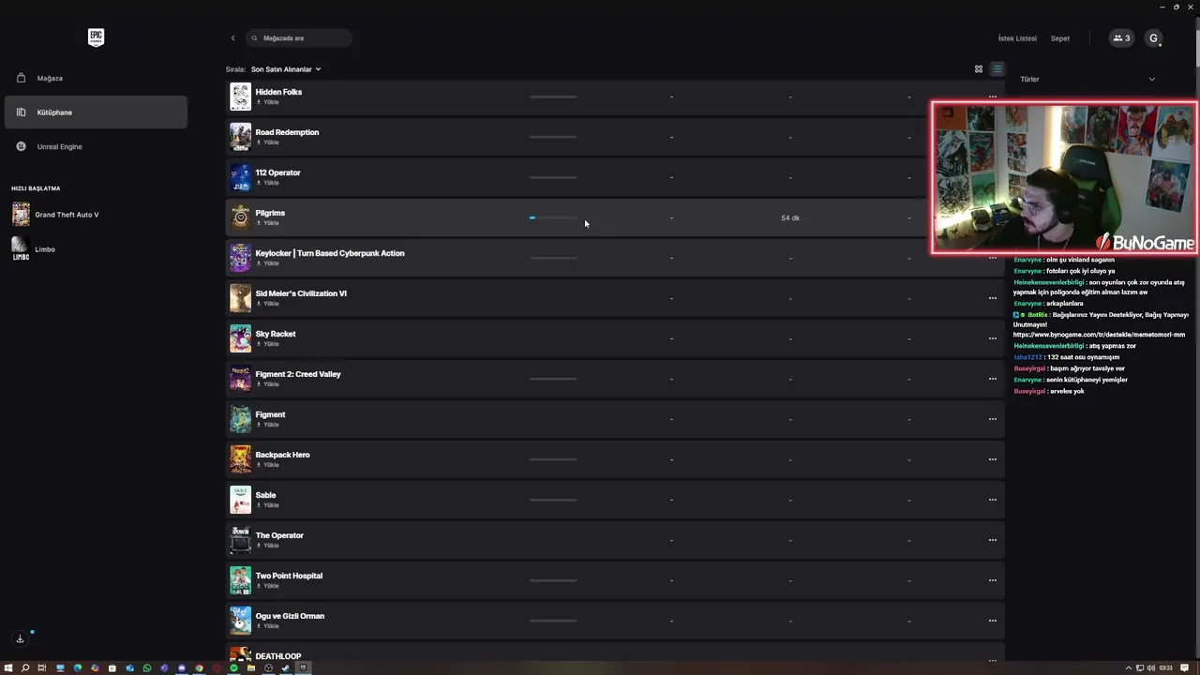Click the 54 dk playtime for Pilgrims
Image resolution: width=1200 pixels, height=675 pixels.
790,217
